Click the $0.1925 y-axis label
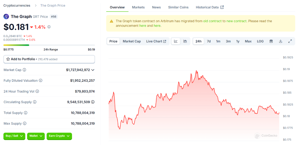 pos(288,57)
